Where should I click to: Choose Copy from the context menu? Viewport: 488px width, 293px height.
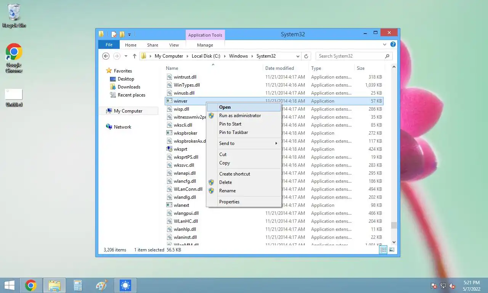(x=244, y=163)
